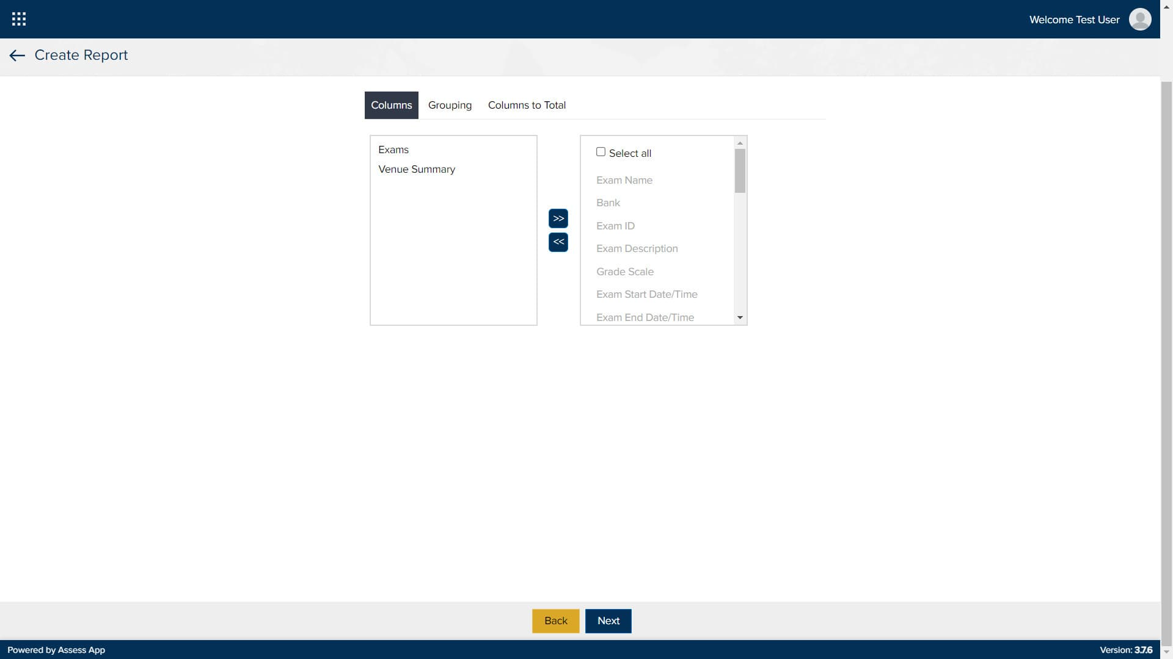Pick the Exam Name column entry
Image resolution: width=1173 pixels, height=659 pixels.
(x=624, y=180)
